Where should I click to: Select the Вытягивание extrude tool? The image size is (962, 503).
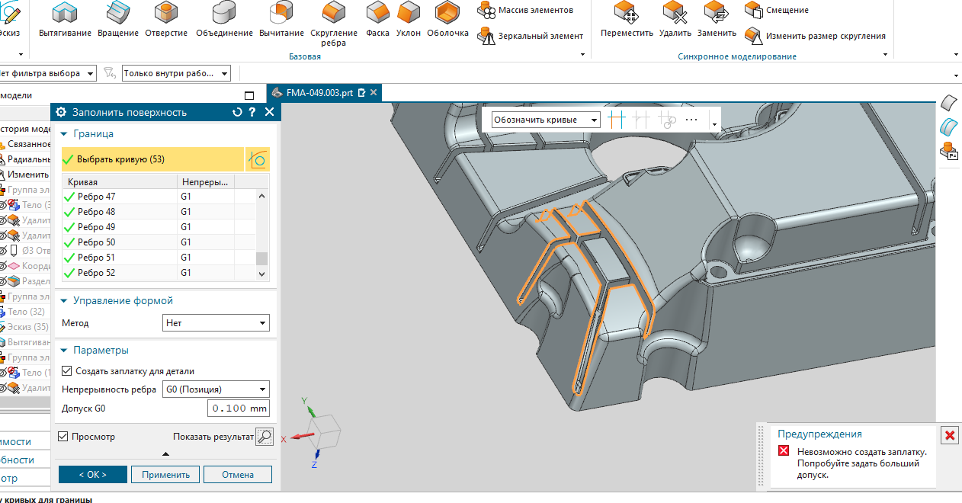tap(65, 20)
